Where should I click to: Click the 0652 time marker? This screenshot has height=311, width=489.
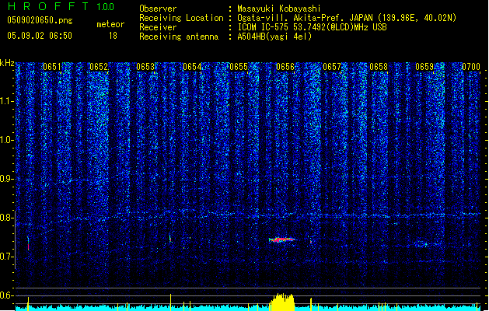pyautogui.click(x=99, y=67)
